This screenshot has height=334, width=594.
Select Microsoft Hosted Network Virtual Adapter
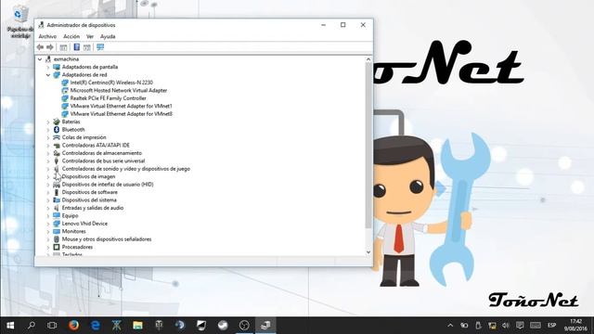[x=119, y=91]
